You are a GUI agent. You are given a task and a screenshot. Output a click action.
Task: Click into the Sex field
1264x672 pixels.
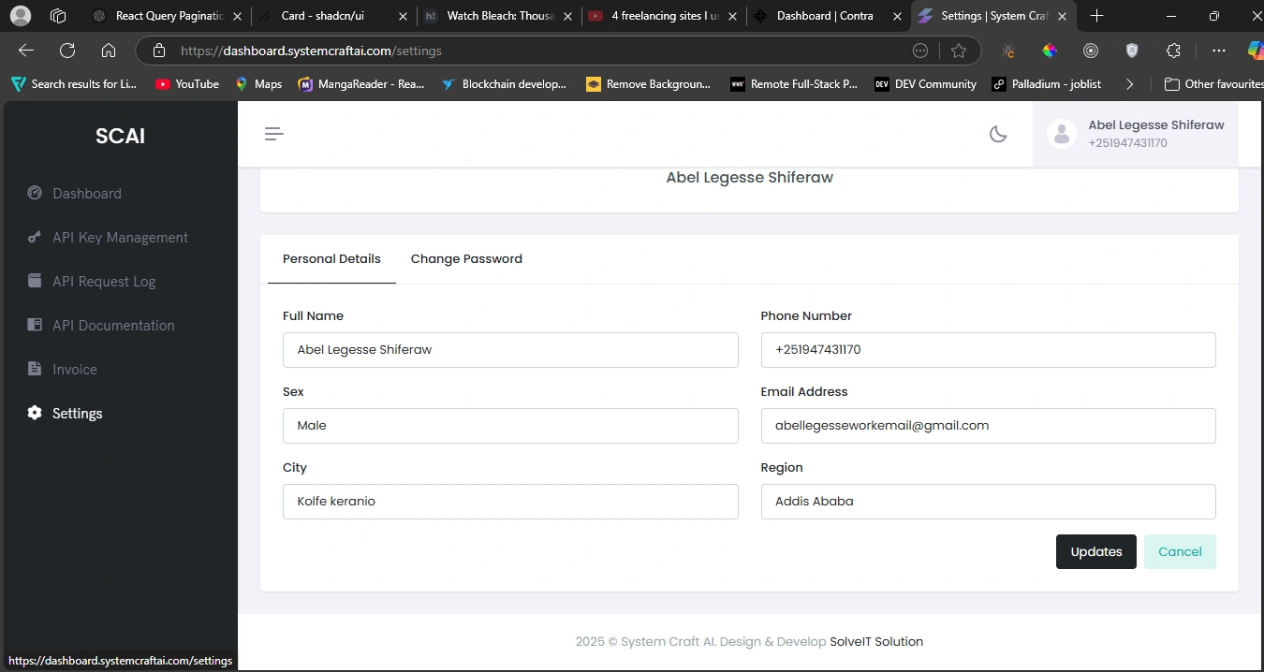(509, 426)
